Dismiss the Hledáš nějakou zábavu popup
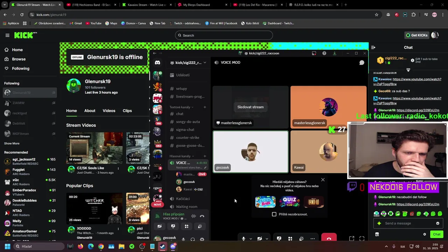 [x=323, y=180]
